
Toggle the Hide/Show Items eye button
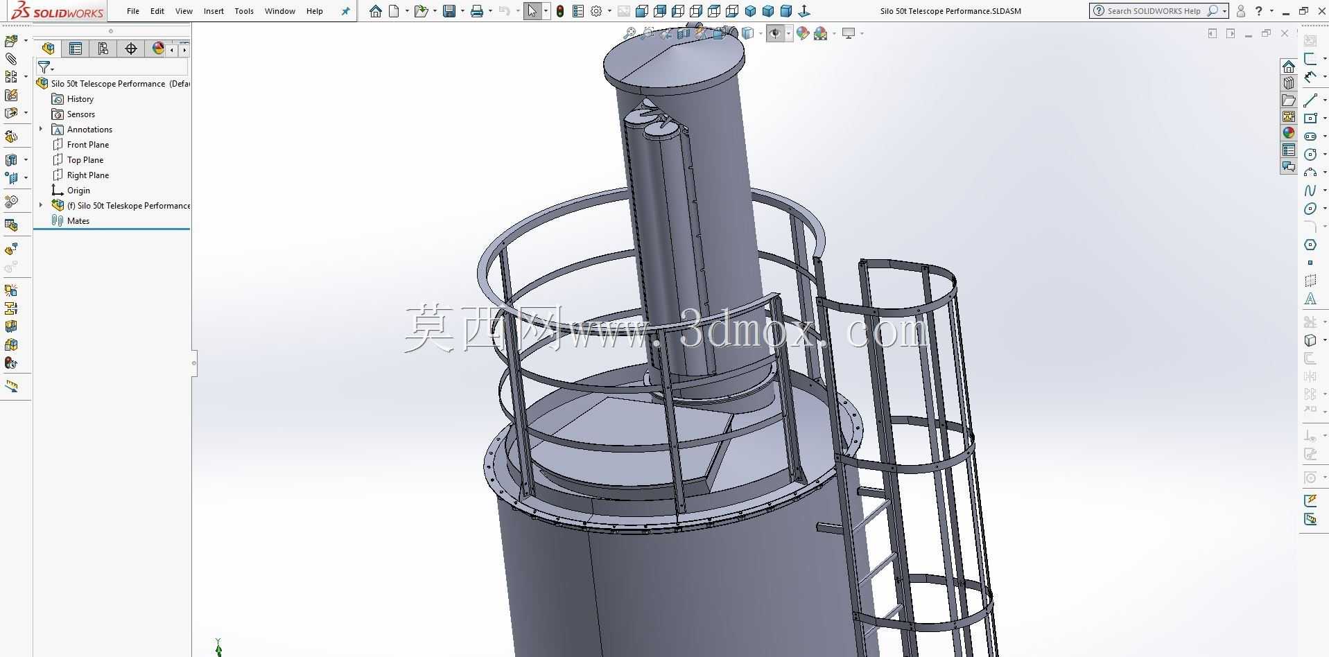click(775, 33)
